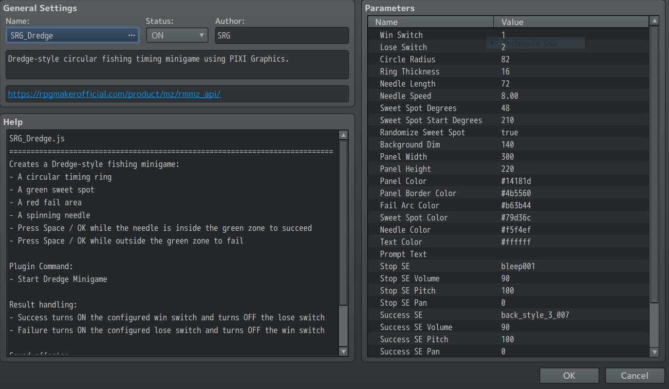Select Text Color value #ffffff

516,242
